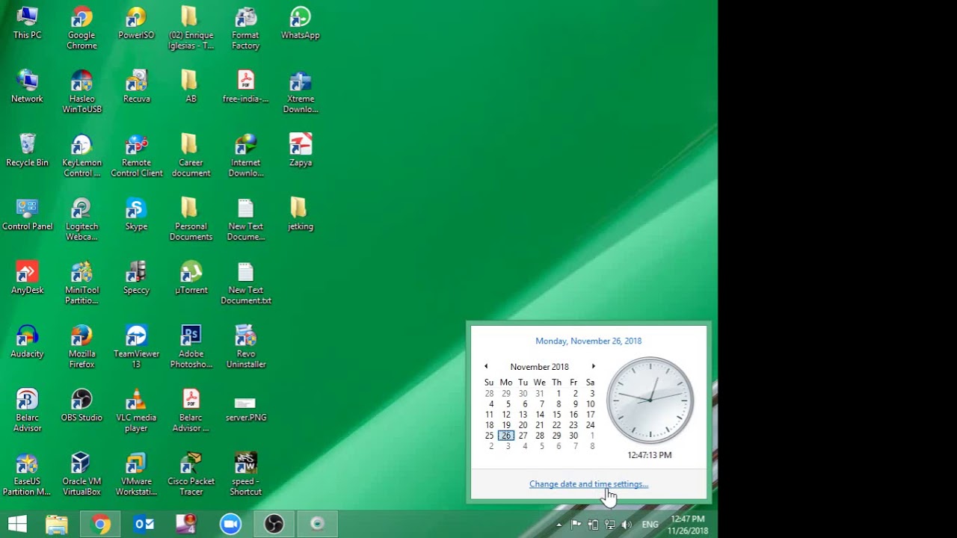Image resolution: width=957 pixels, height=538 pixels.
Task: Select Mozilla Firefox shortcut
Action: click(x=81, y=347)
